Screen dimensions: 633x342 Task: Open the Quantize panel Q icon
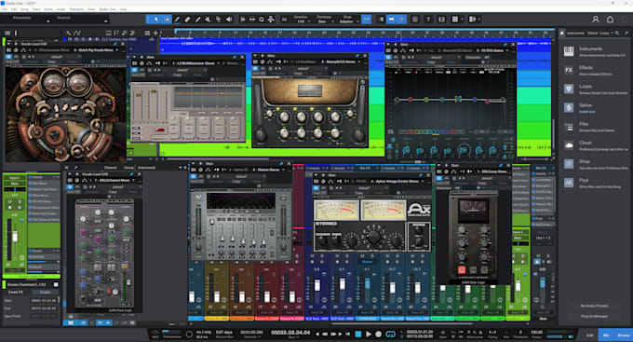(262, 19)
